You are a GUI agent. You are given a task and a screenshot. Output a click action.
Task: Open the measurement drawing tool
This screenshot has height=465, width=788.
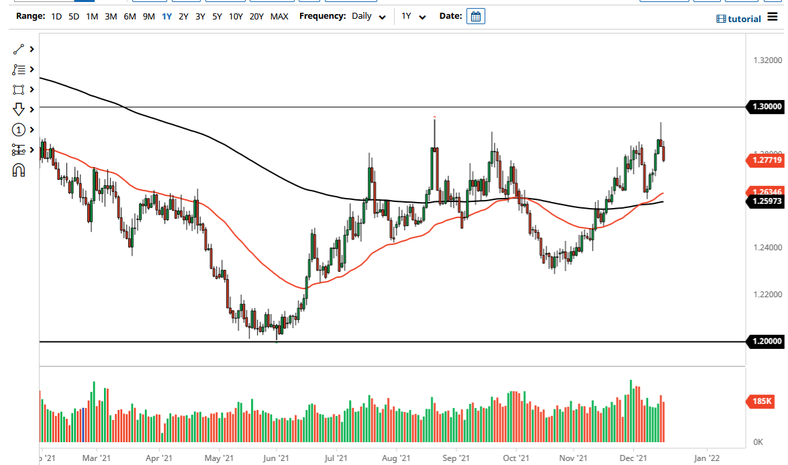[17, 148]
